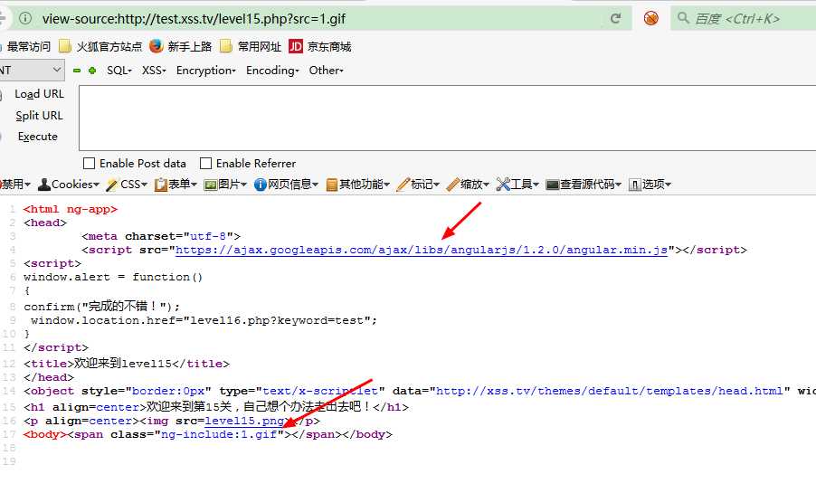Open the 常用网址 bookmark folder
Screen dimensions: 816x493
(251, 47)
